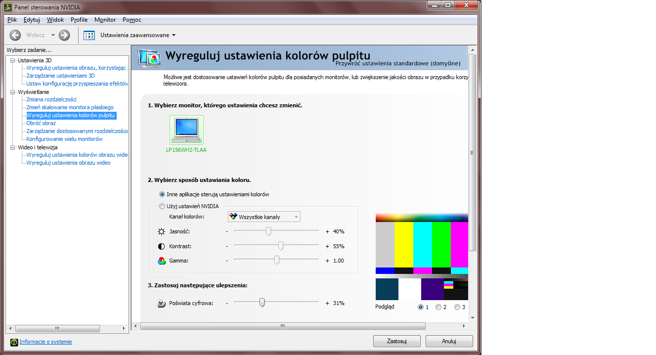Click the contrast icon beside Kontrast
656x355 pixels.
[162, 246]
